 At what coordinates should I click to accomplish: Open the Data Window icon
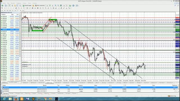(12, 6)
